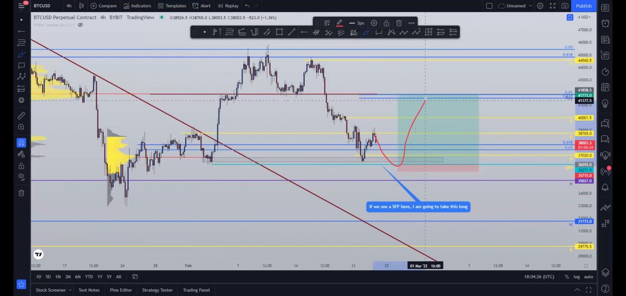Open the alerts clock panel

pos(605,23)
